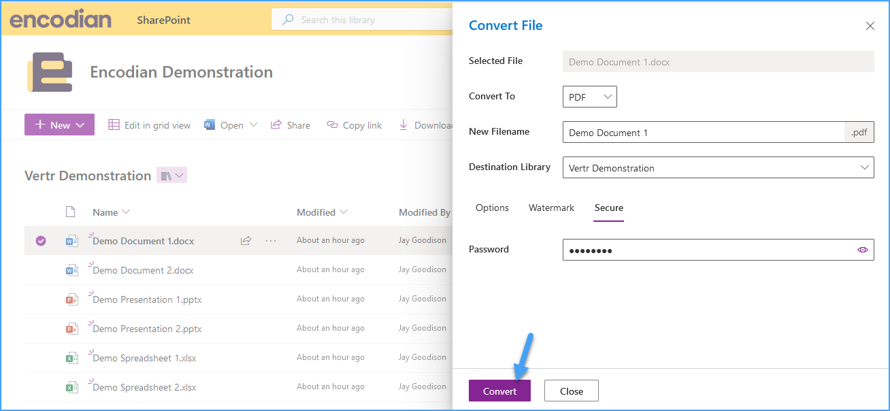This screenshot has height=411, width=890.
Task: Click the Word file icon for Demo Document 2.docx
Action: tap(71, 270)
